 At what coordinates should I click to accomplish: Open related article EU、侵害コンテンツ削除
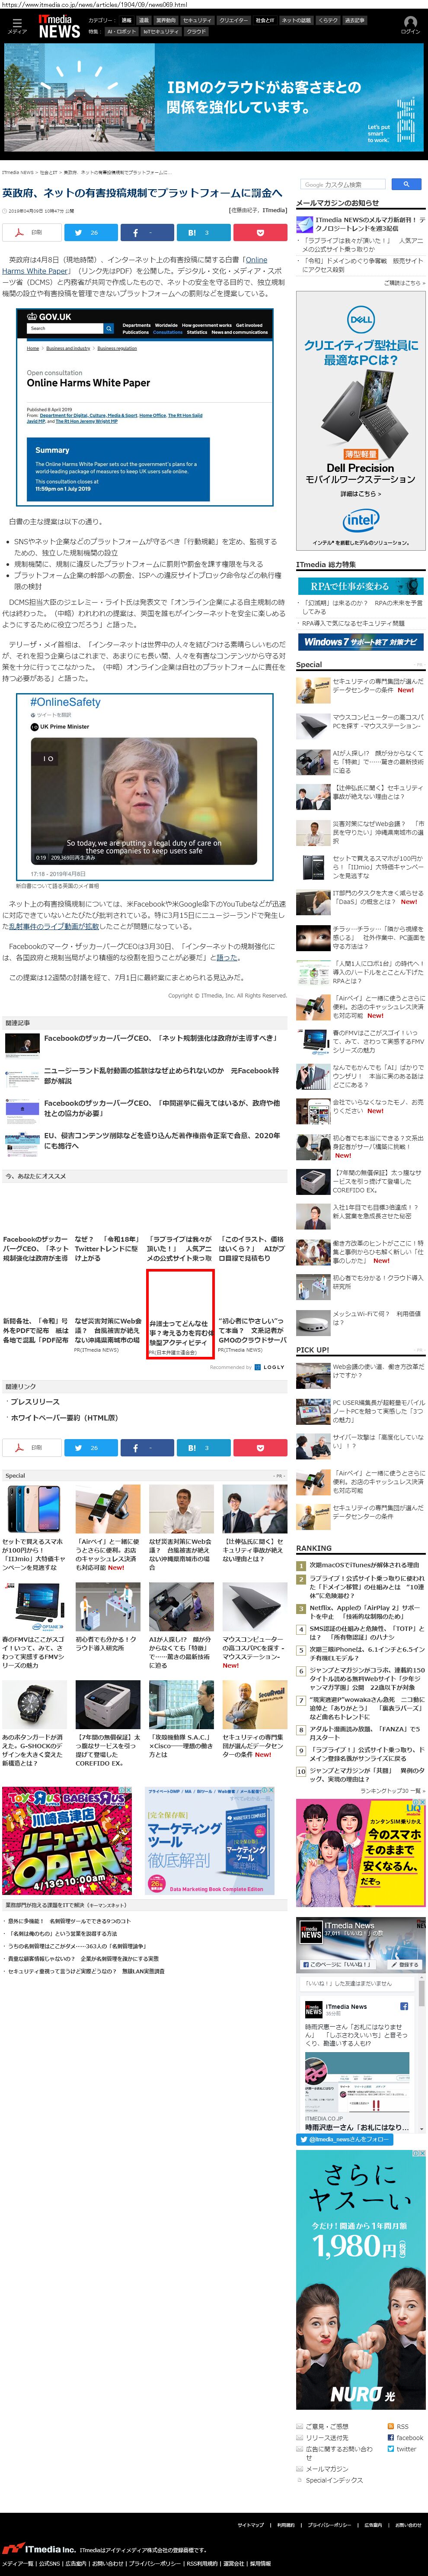[x=162, y=1141]
